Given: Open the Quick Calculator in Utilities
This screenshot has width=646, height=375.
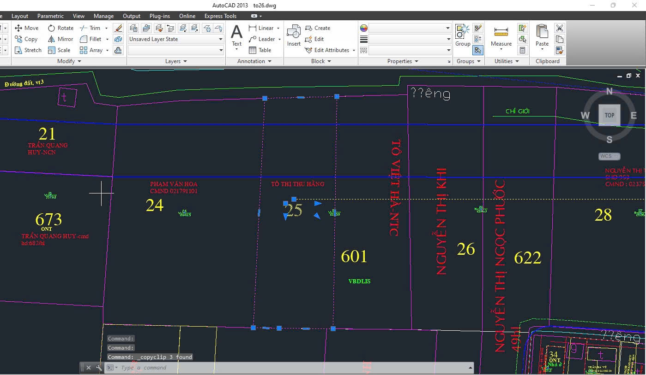Looking at the screenshot, I should 522,50.
